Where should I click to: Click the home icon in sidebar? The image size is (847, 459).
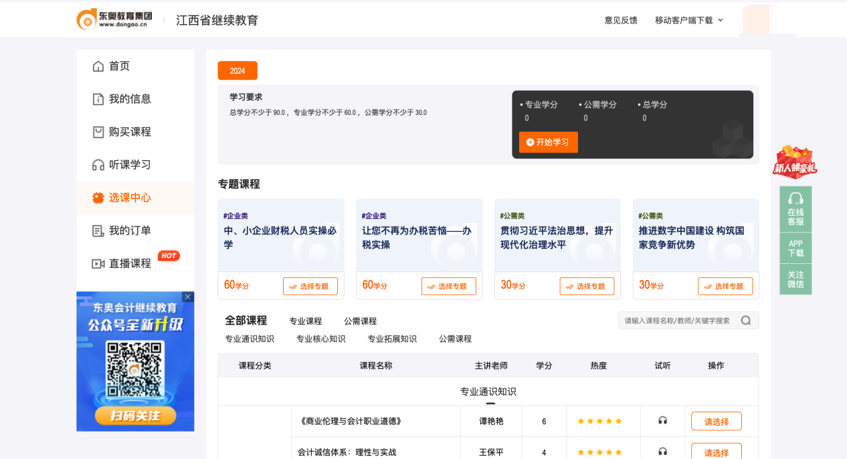98,66
